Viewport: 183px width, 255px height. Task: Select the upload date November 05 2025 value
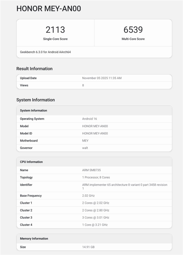coord(102,78)
